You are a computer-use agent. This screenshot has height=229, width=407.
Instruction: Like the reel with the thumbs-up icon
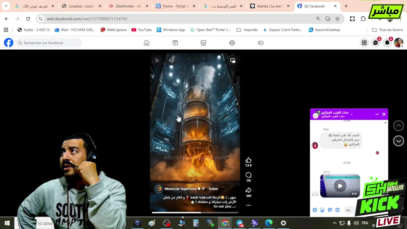248,160
